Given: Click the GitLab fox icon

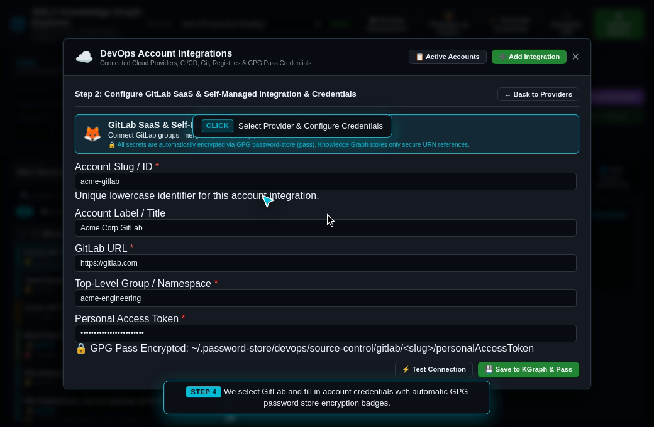Looking at the screenshot, I should [x=92, y=134].
